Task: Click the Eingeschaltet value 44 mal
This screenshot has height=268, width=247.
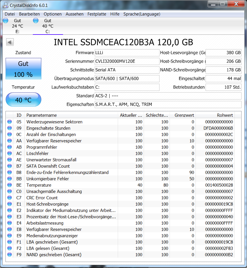Action: [224, 79]
